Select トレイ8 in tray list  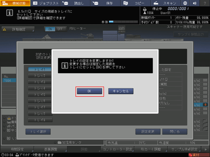40,114
